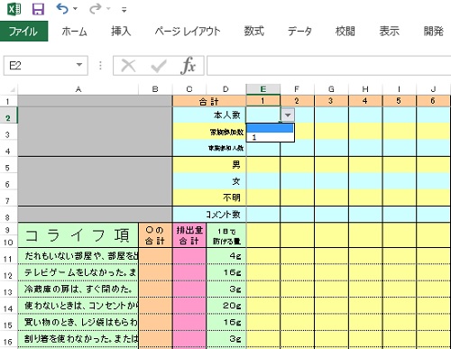The height and width of the screenshot is (349, 451).
Task: Click the 割り箸を使わなかった cell
Action: (x=78, y=339)
